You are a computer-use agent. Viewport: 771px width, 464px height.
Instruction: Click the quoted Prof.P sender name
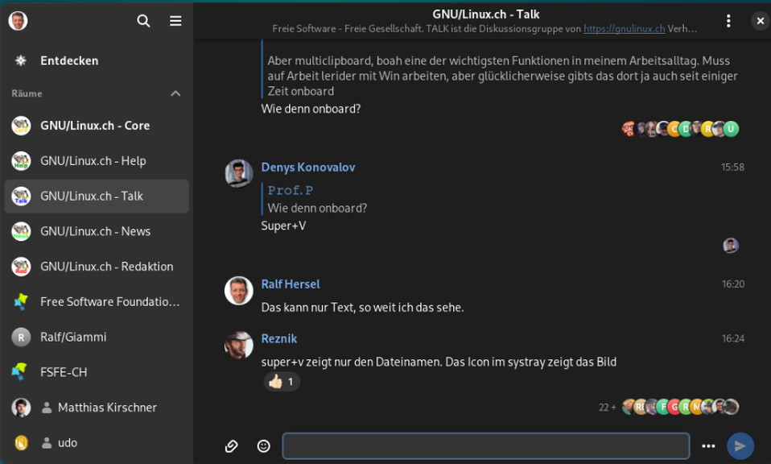[x=290, y=190]
